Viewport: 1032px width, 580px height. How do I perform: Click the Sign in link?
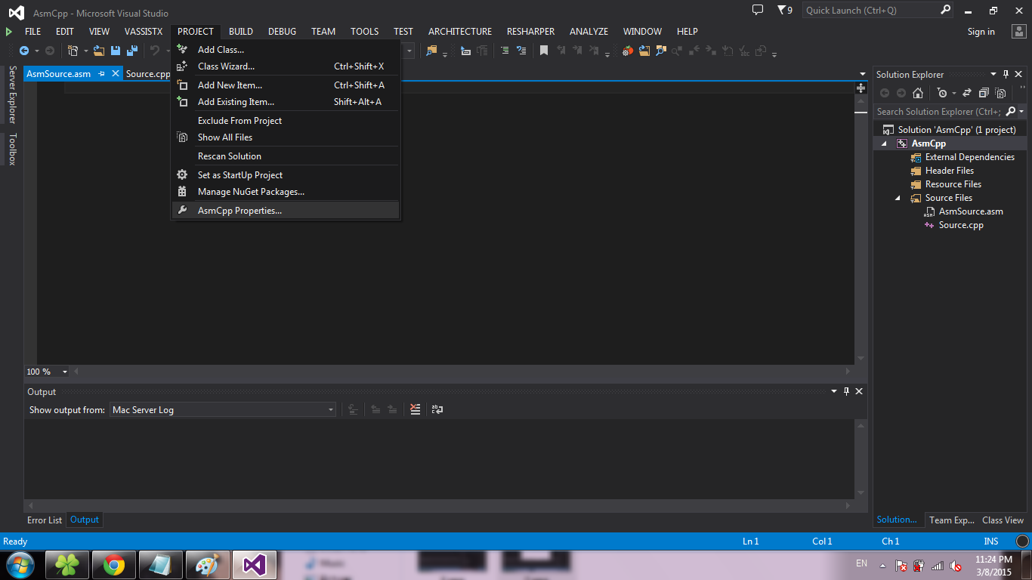tap(981, 32)
